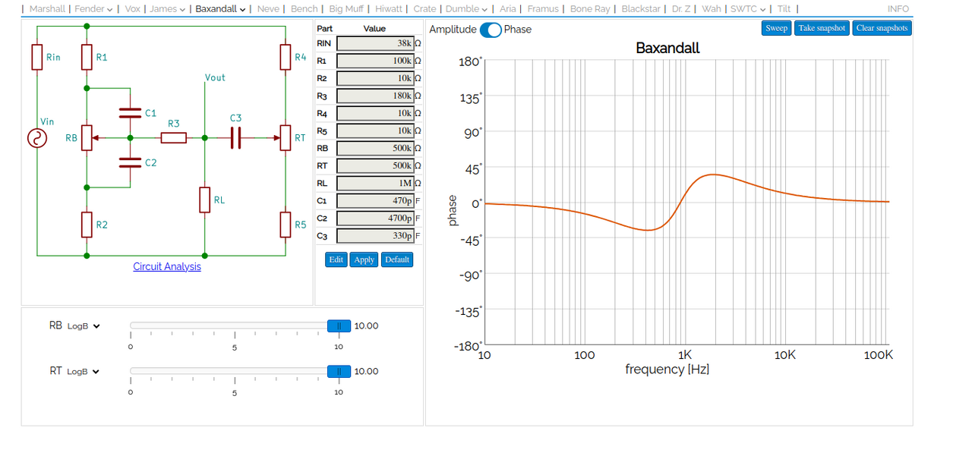Click the Rin resistor symbol in schematic

37,57
